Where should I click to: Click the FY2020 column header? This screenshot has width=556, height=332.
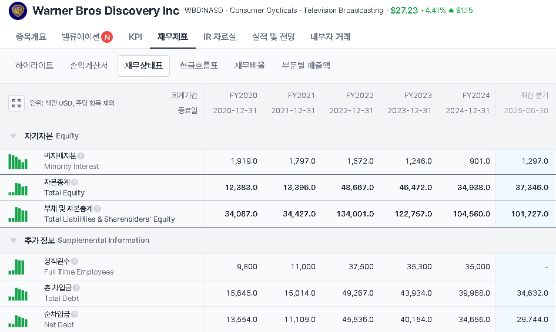coord(243,96)
